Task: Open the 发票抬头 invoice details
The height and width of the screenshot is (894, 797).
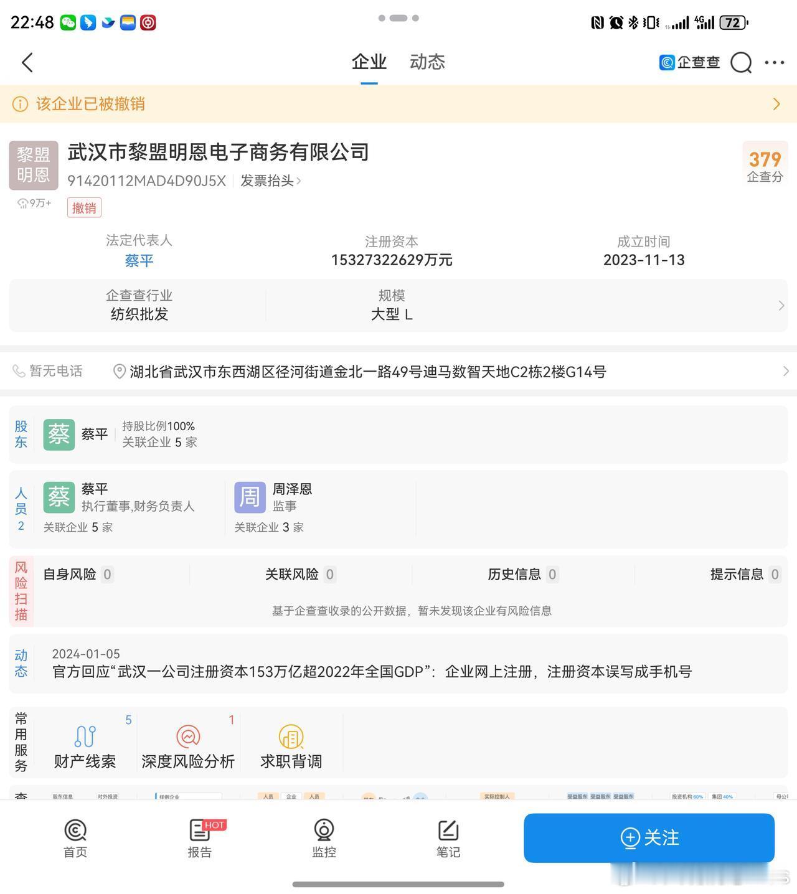Action: [268, 181]
